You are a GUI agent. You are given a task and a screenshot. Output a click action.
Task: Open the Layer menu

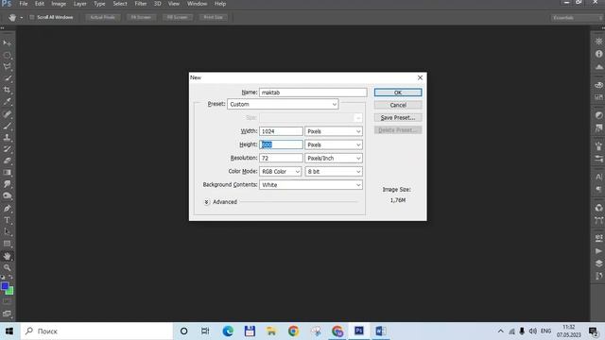[x=79, y=4]
